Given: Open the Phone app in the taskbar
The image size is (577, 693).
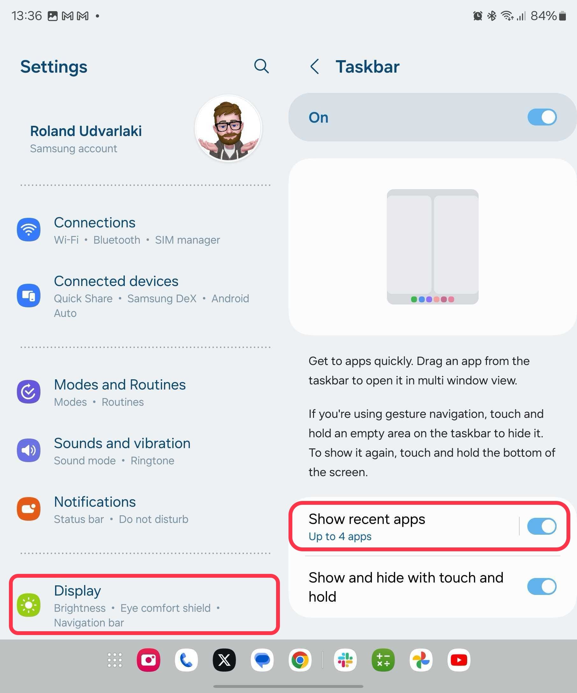Looking at the screenshot, I should [x=186, y=660].
